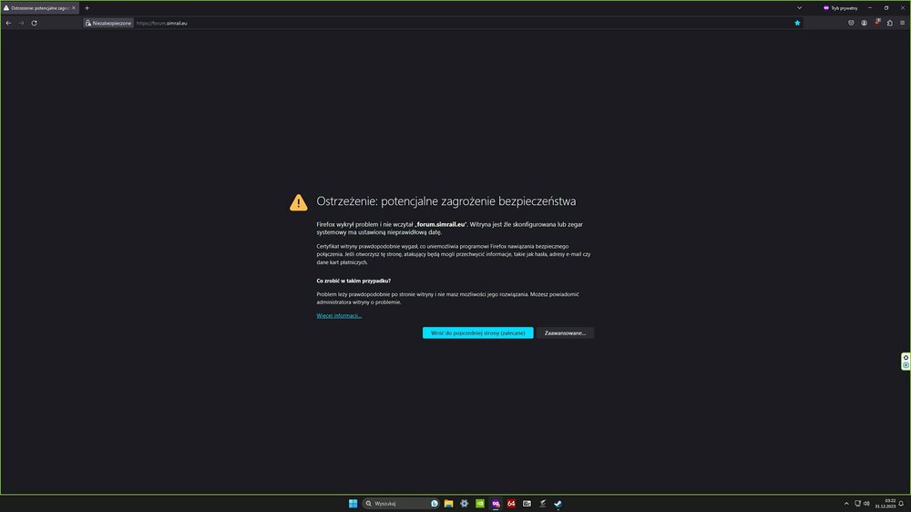Open the network status tray icon
The width and height of the screenshot is (911, 512).
pos(857,503)
